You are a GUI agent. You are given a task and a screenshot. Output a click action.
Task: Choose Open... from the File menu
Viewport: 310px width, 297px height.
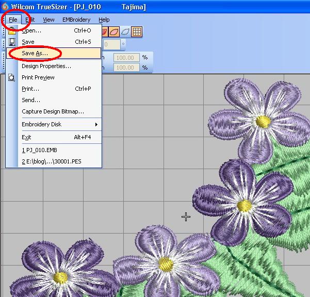coord(54,30)
